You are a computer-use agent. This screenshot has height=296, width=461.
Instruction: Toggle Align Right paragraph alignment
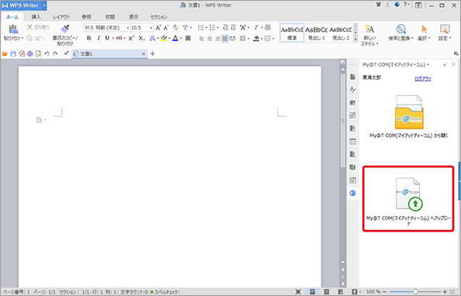(217, 38)
